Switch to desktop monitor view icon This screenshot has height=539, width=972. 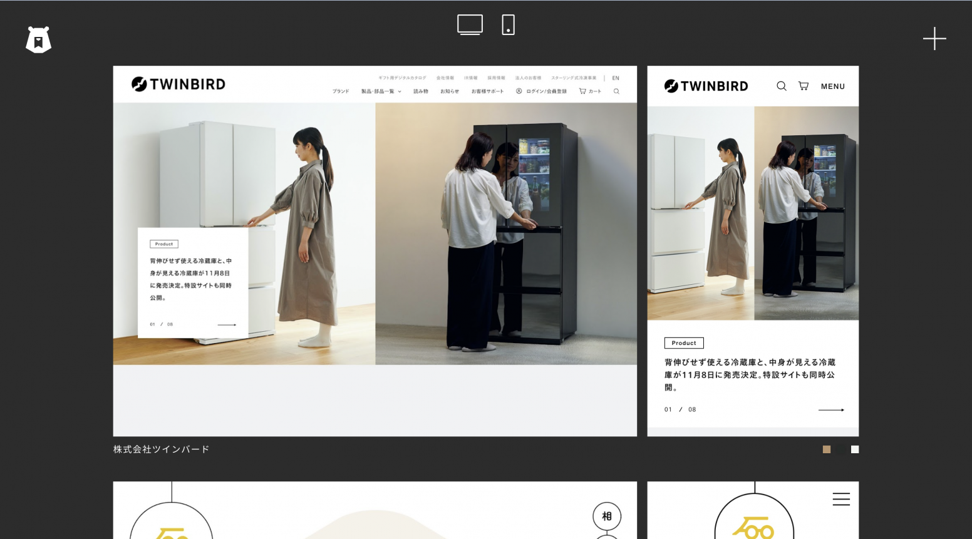pos(470,24)
